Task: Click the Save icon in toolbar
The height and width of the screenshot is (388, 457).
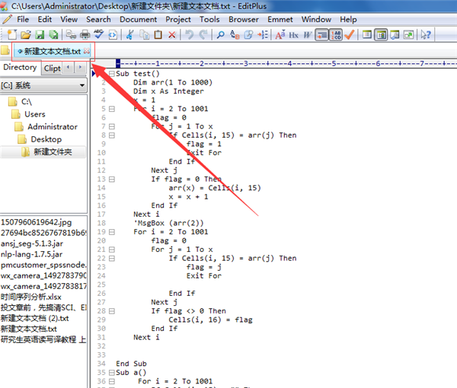Action: click(x=40, y=35)
